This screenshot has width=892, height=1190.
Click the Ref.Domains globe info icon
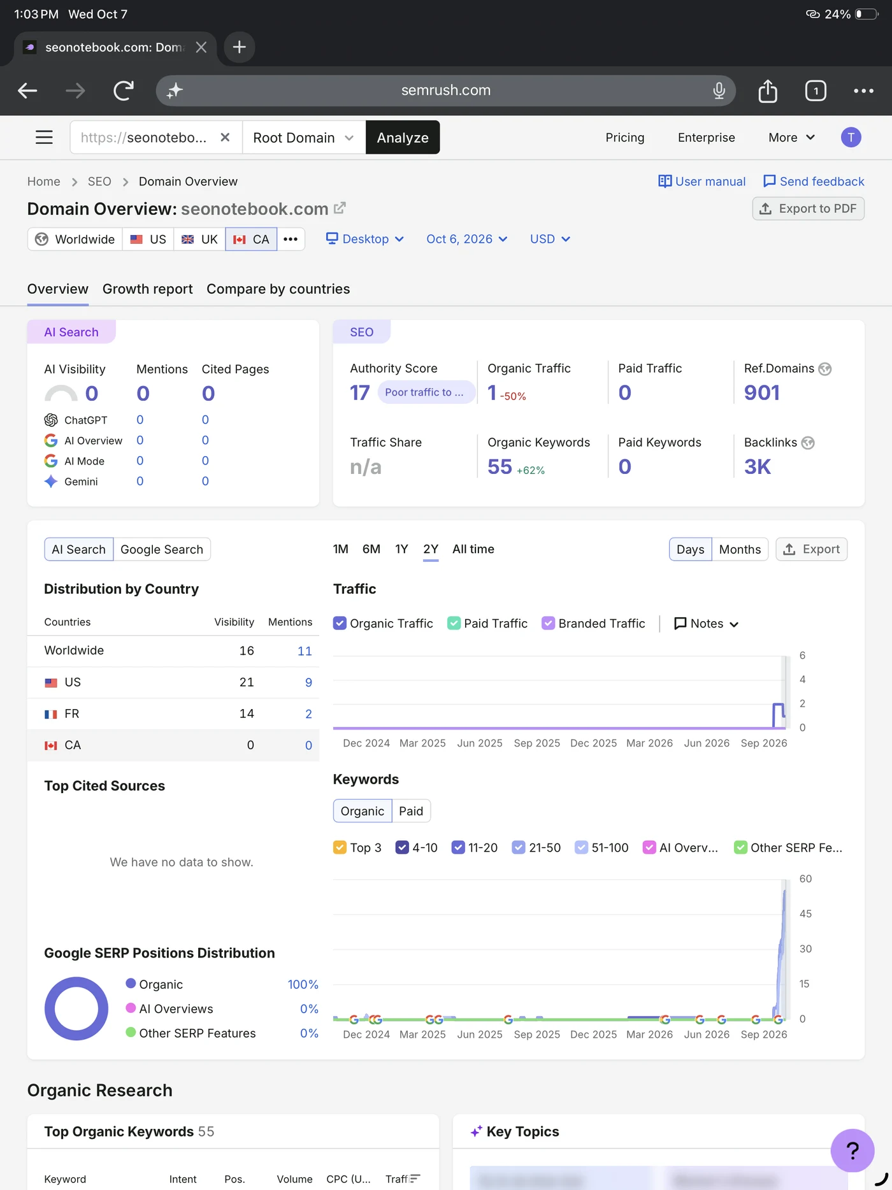(825, 369)
